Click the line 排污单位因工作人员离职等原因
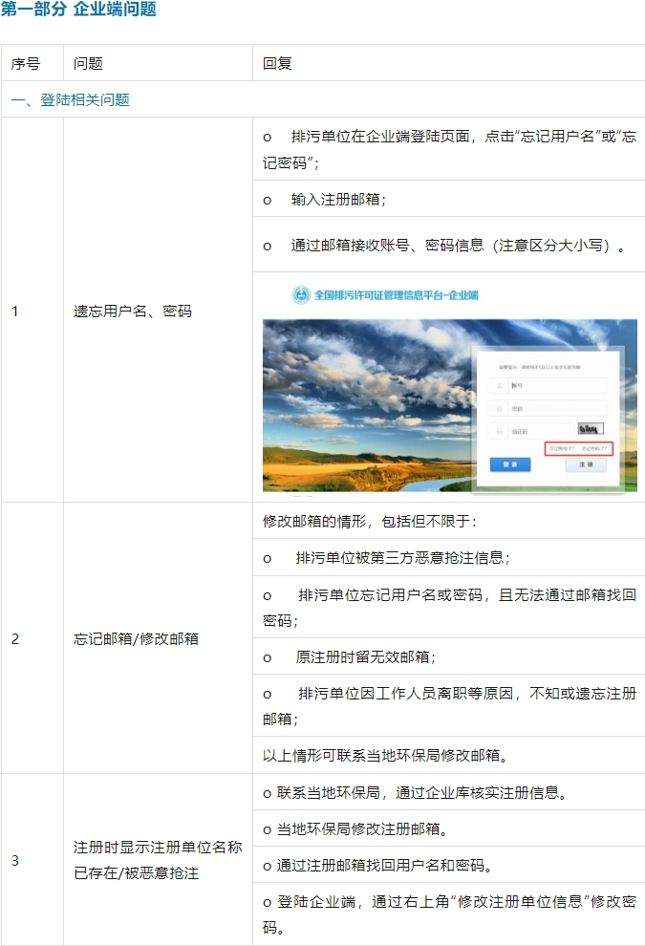This screenshot has height=946, width=645. (x=449, y=706)
